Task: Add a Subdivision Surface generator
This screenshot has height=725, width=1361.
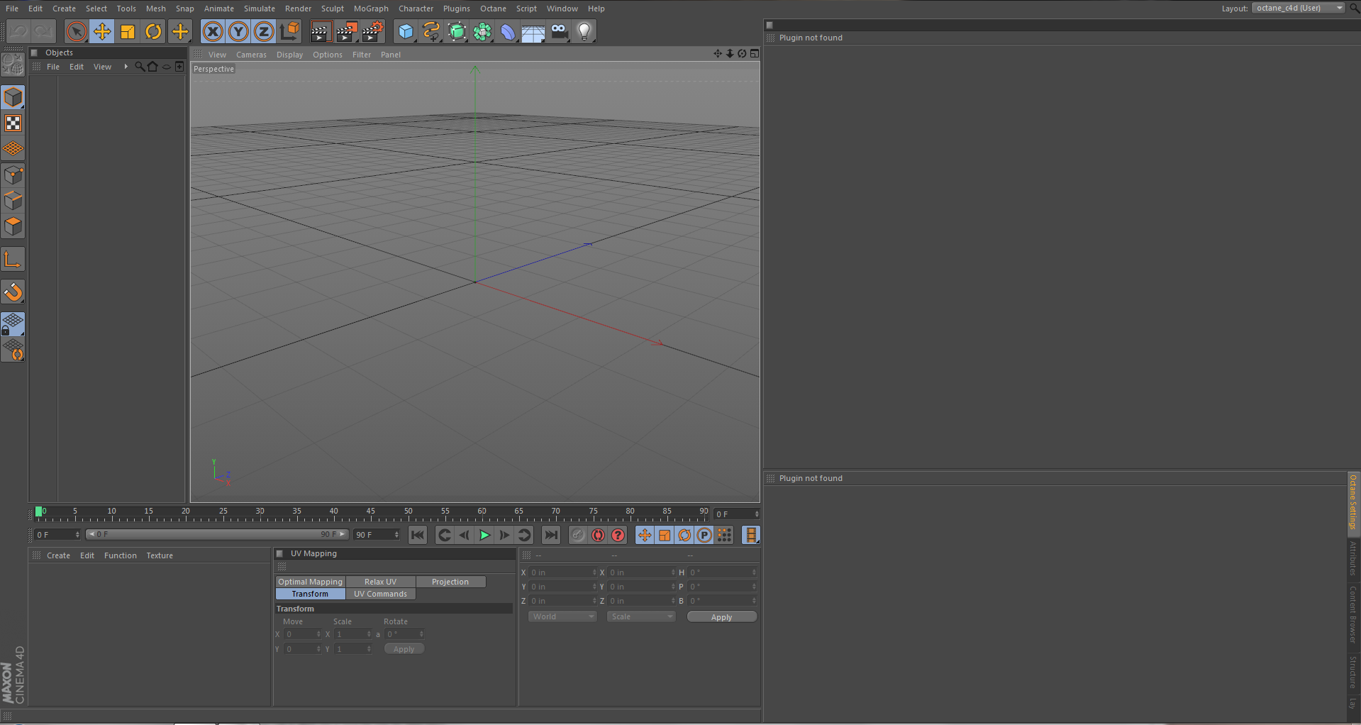Action: point(457,31)
